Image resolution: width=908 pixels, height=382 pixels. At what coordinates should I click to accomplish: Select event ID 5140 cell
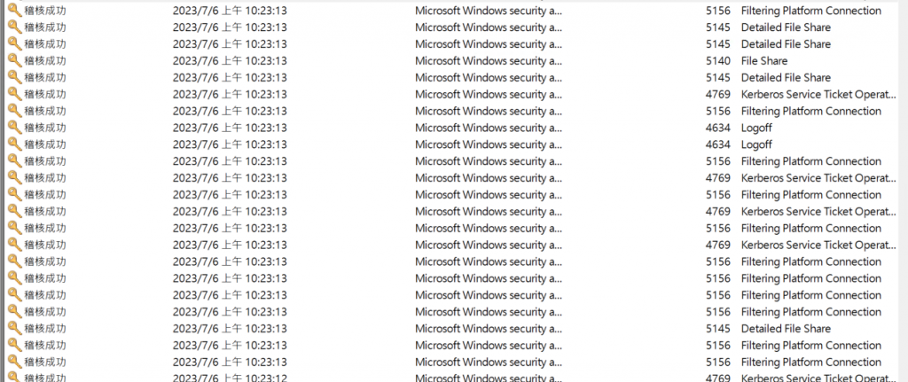click(718, 60)
